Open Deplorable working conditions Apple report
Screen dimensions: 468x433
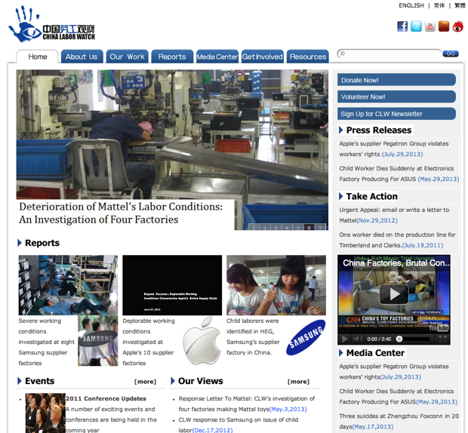(x=149, y=342)
